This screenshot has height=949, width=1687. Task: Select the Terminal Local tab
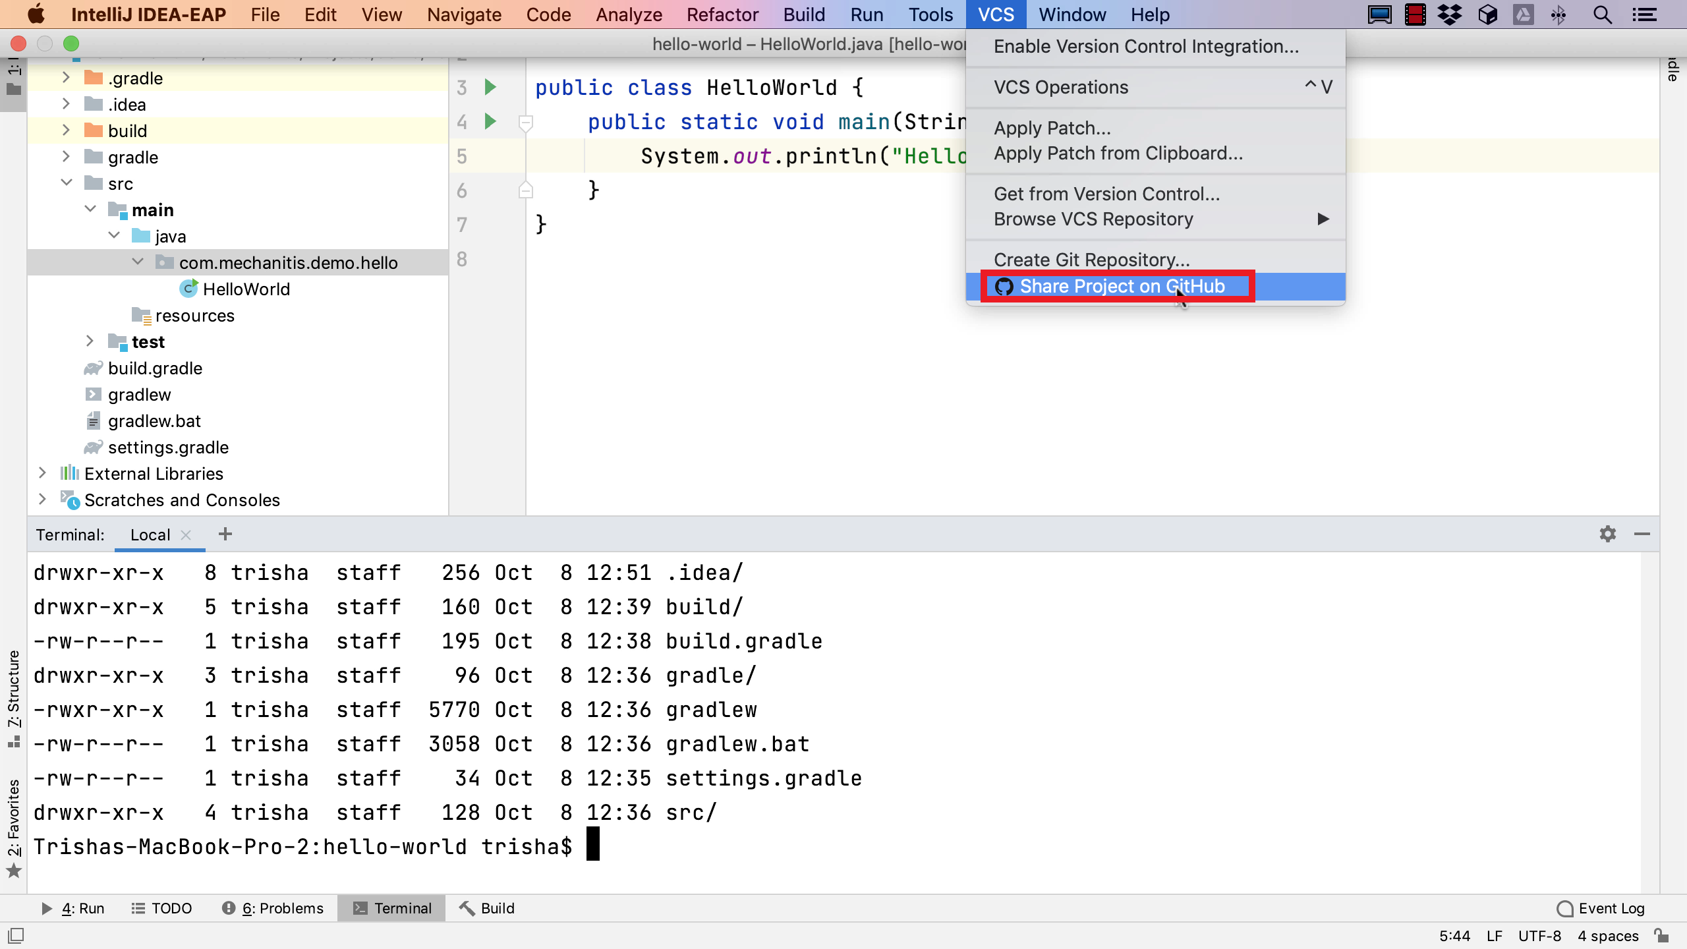point(151,535)
